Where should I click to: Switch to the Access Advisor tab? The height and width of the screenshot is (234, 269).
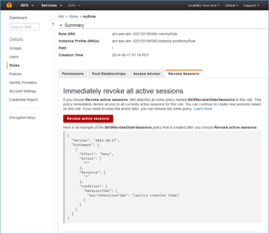pyautogui.click(x=147, y=74)
